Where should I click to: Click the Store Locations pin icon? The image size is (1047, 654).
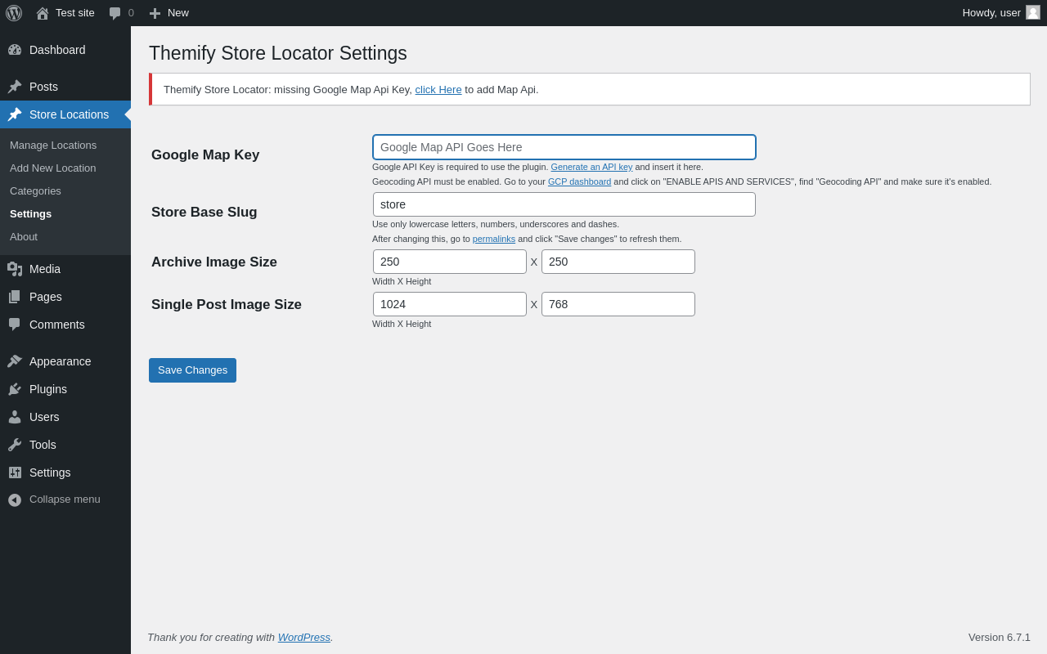coord(15,114)
